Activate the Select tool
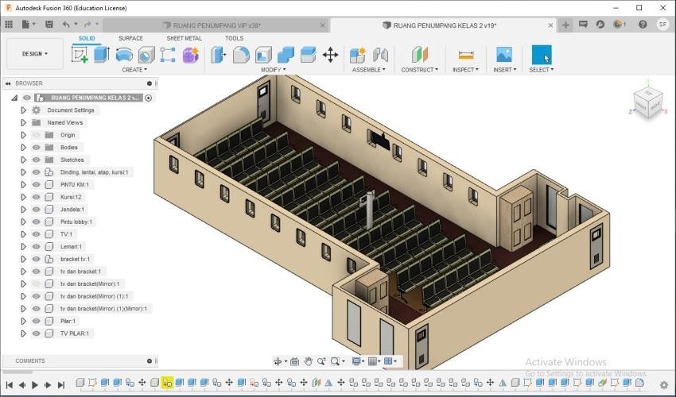 point(542,55)
